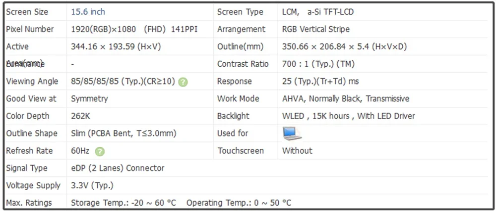Click the WLED backlight description
496x211 pixels.
[348, 116]
